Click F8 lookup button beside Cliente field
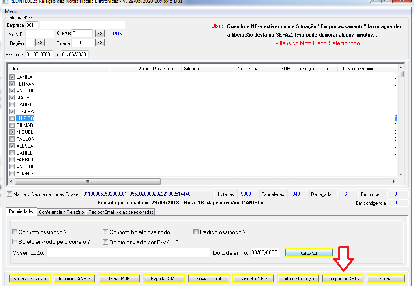 (x=100, y=34)
